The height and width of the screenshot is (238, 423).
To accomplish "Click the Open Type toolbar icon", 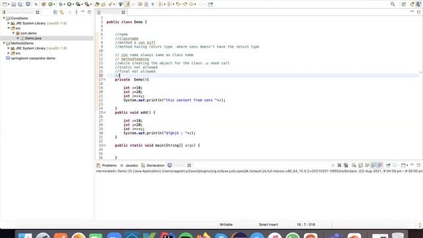I will tap(97, 4).
